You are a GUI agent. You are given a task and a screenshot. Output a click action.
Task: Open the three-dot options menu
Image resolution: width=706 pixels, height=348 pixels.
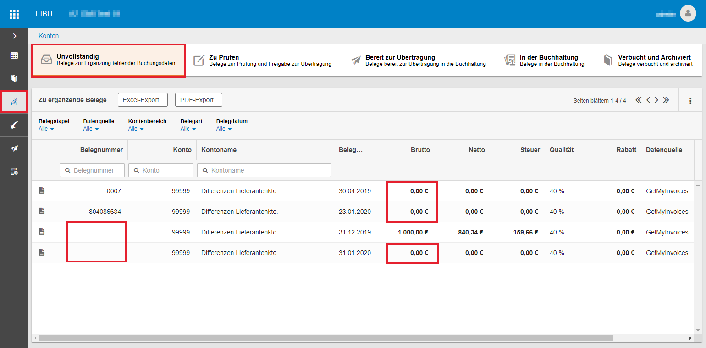(690, 101)
